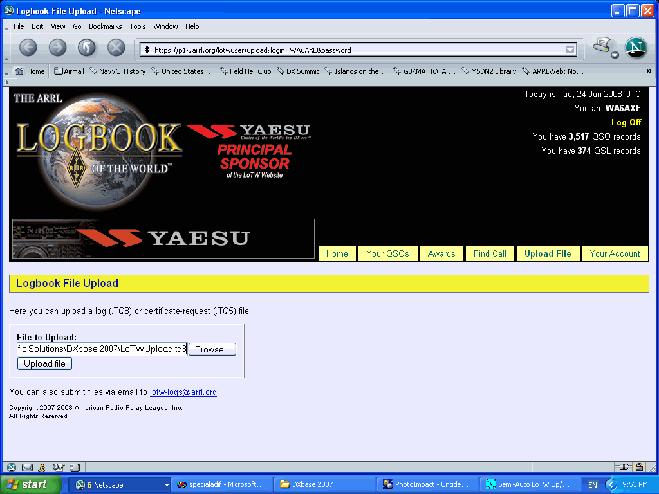Image resolution: width=659 pixels, height=494 pixels.
Task: Switch to specialadif Microsoft taskbar window
Action: [x=222, y=485]
